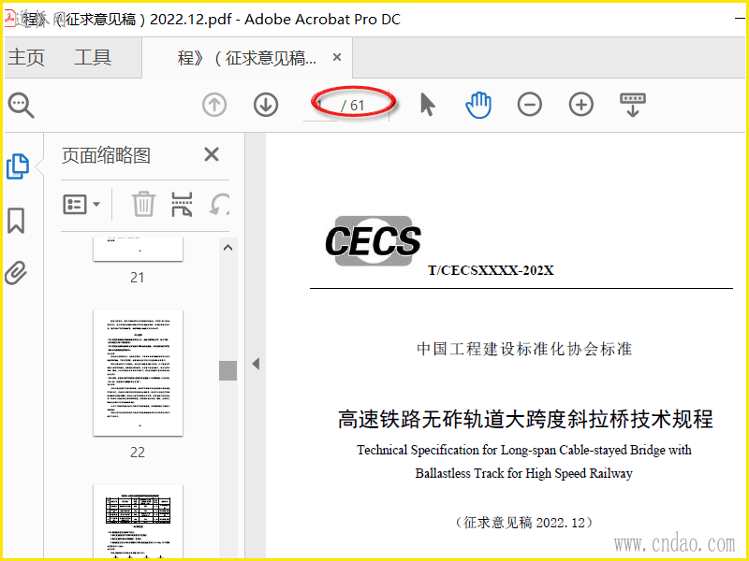The height and width of the screenshot is (561, 749).
Task: Open thumbnail options dropdown menu
Action: 81,205
